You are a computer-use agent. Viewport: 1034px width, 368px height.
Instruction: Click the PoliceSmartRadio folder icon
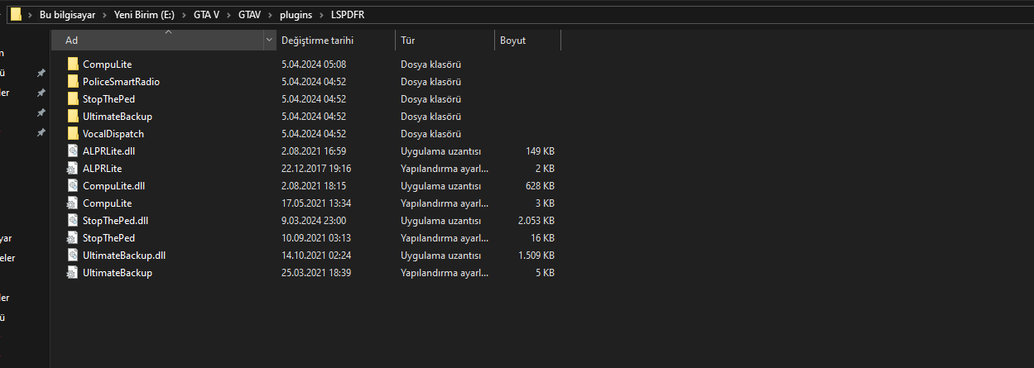pos(73,81)
